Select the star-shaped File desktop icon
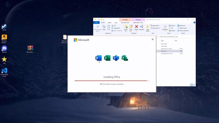This screenshot has height=123, width=219. [4, 60]
